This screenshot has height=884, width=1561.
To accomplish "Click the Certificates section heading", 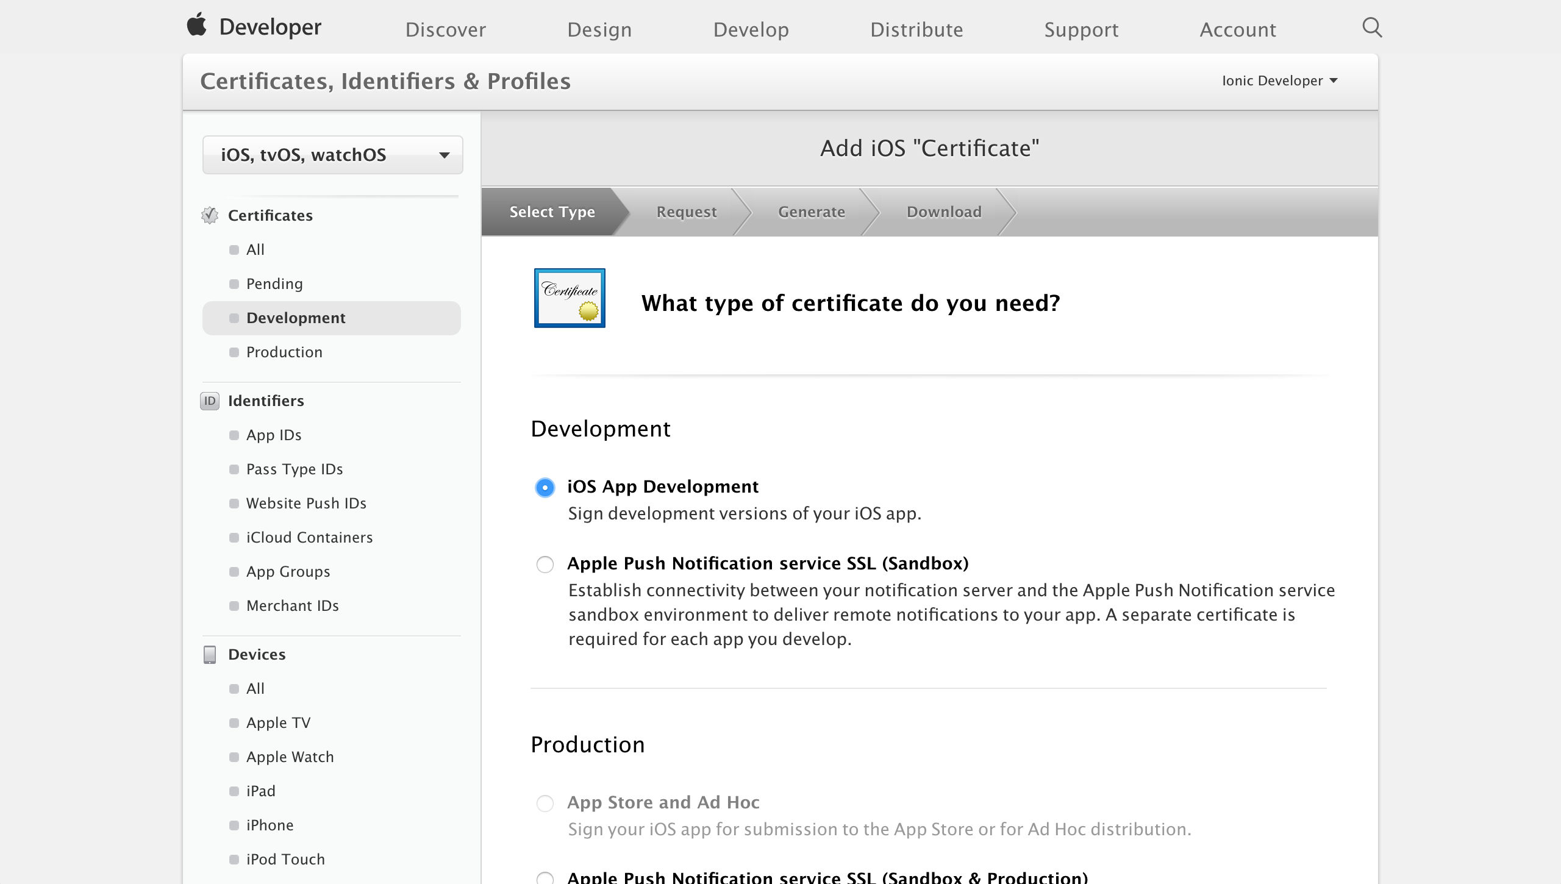I will pos(270,215).
